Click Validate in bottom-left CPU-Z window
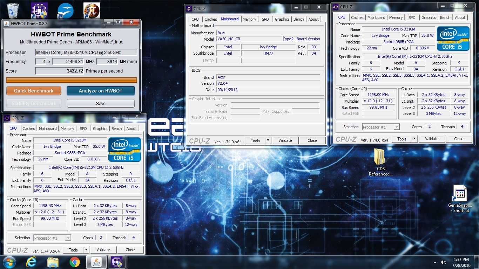Screen dimensions: 479x269 tap(103, 250)
